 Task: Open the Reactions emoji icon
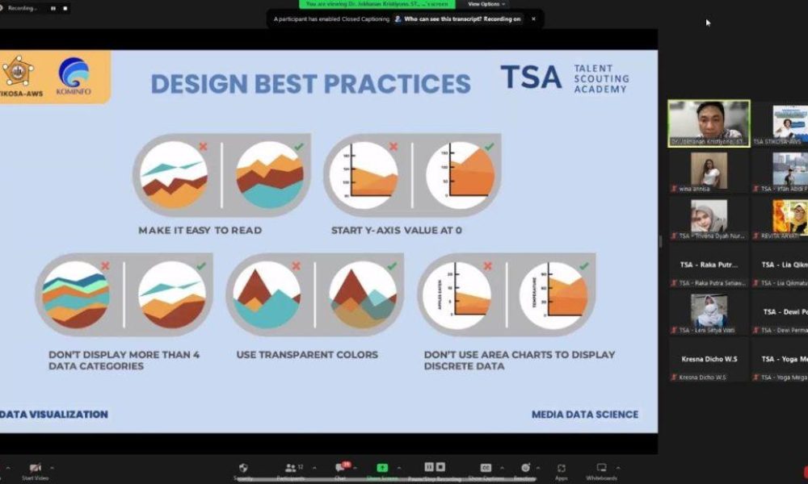point(525,468)
